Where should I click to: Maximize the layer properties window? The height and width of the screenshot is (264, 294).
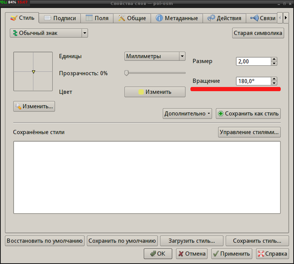coord(285,4)
